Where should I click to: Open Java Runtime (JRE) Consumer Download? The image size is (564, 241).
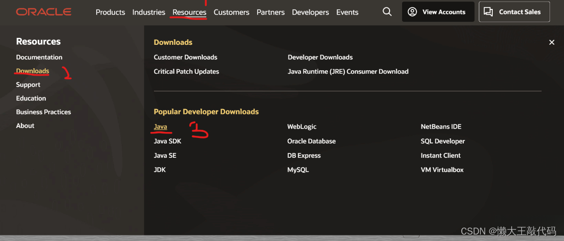[x=348, y=72]
